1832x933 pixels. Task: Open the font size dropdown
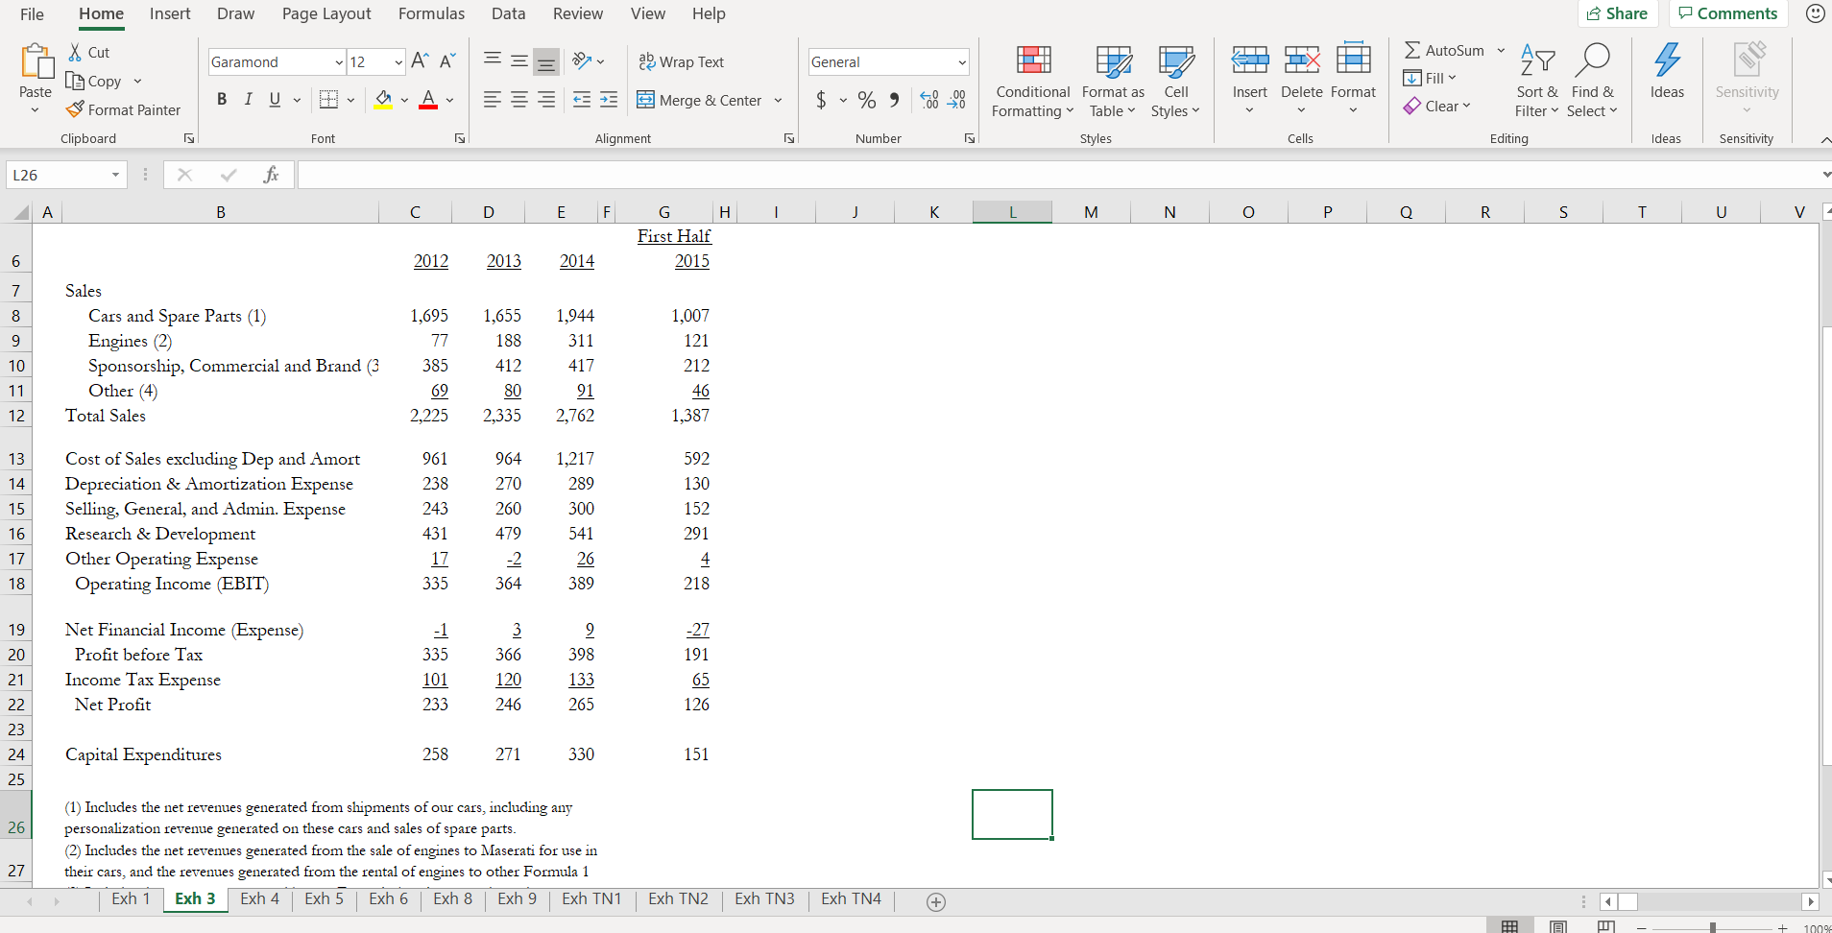[398, 62]
